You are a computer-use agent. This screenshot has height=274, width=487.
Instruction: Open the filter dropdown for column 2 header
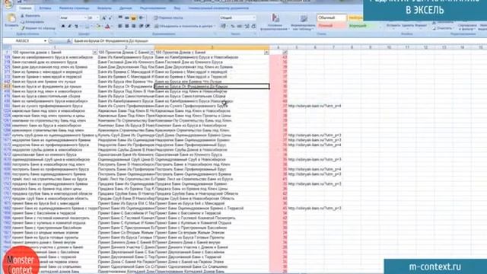[152, 53]
